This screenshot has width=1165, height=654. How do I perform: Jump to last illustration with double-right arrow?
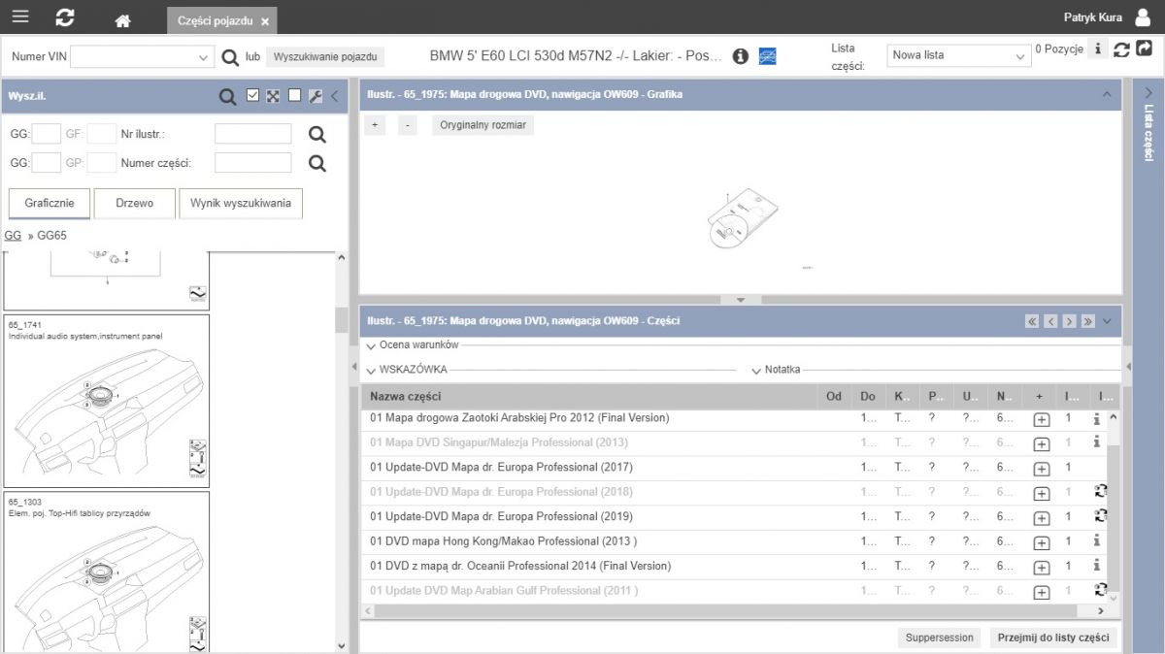click(x=1088, y=321)
